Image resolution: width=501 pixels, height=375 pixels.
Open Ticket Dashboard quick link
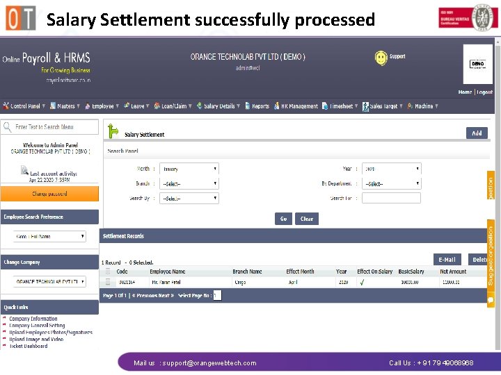(x=29, y=346)
